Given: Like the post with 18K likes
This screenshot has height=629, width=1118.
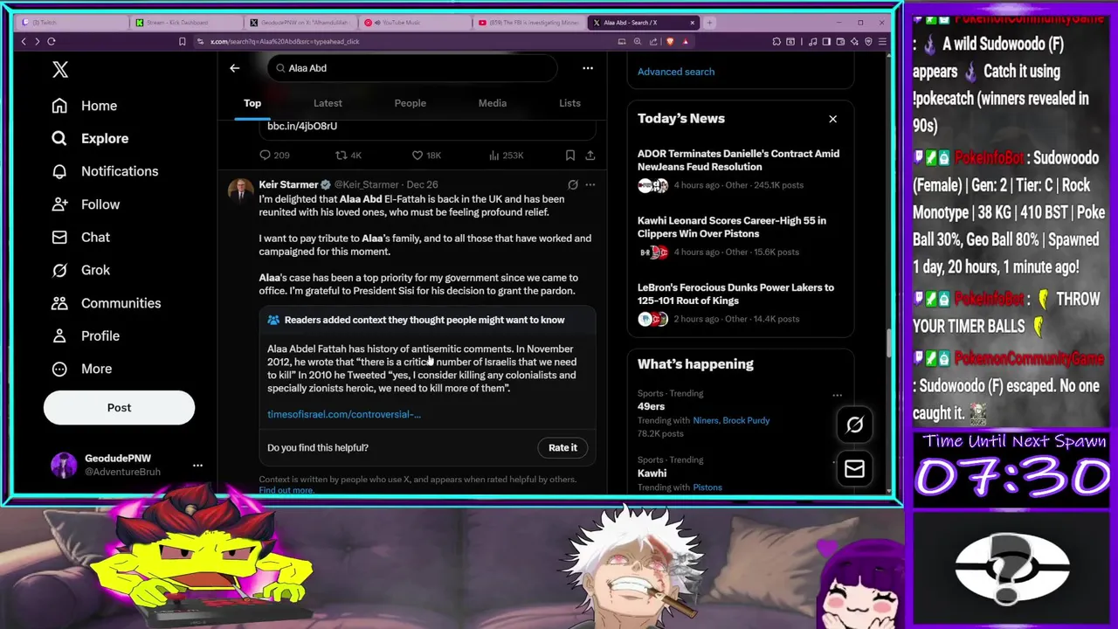Looking at the screenshot, I should coord(426,156).
